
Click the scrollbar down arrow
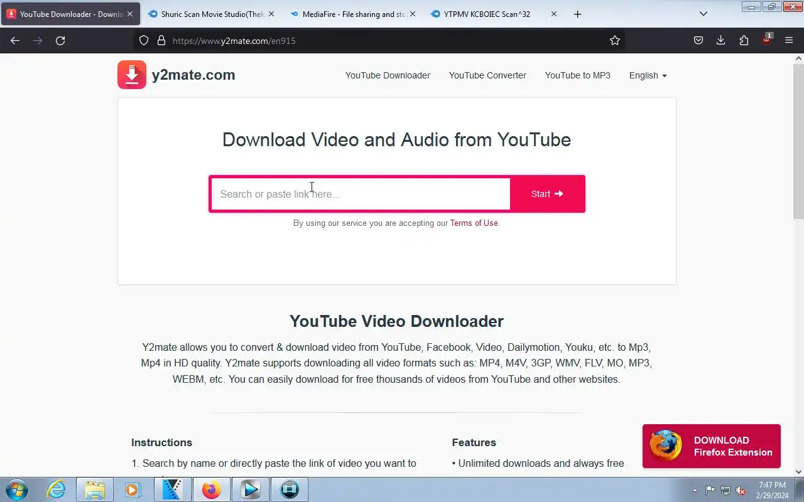798,472
